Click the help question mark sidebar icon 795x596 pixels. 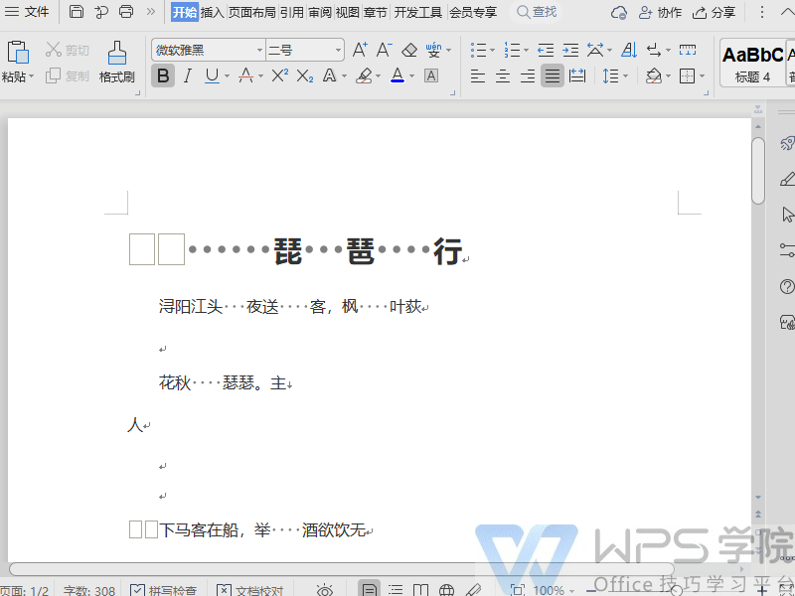787,286
